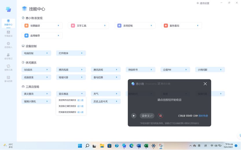Image resolution: width=241 pixels, height=150 pixels.
Task: Click the 惠小微·新发现 section heading
Action: click(x=34, y=18)
